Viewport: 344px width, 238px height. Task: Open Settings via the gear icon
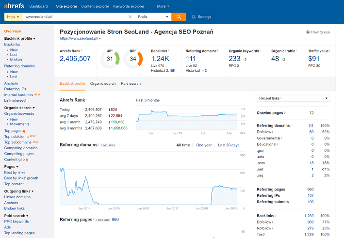[x=194, y=17]
